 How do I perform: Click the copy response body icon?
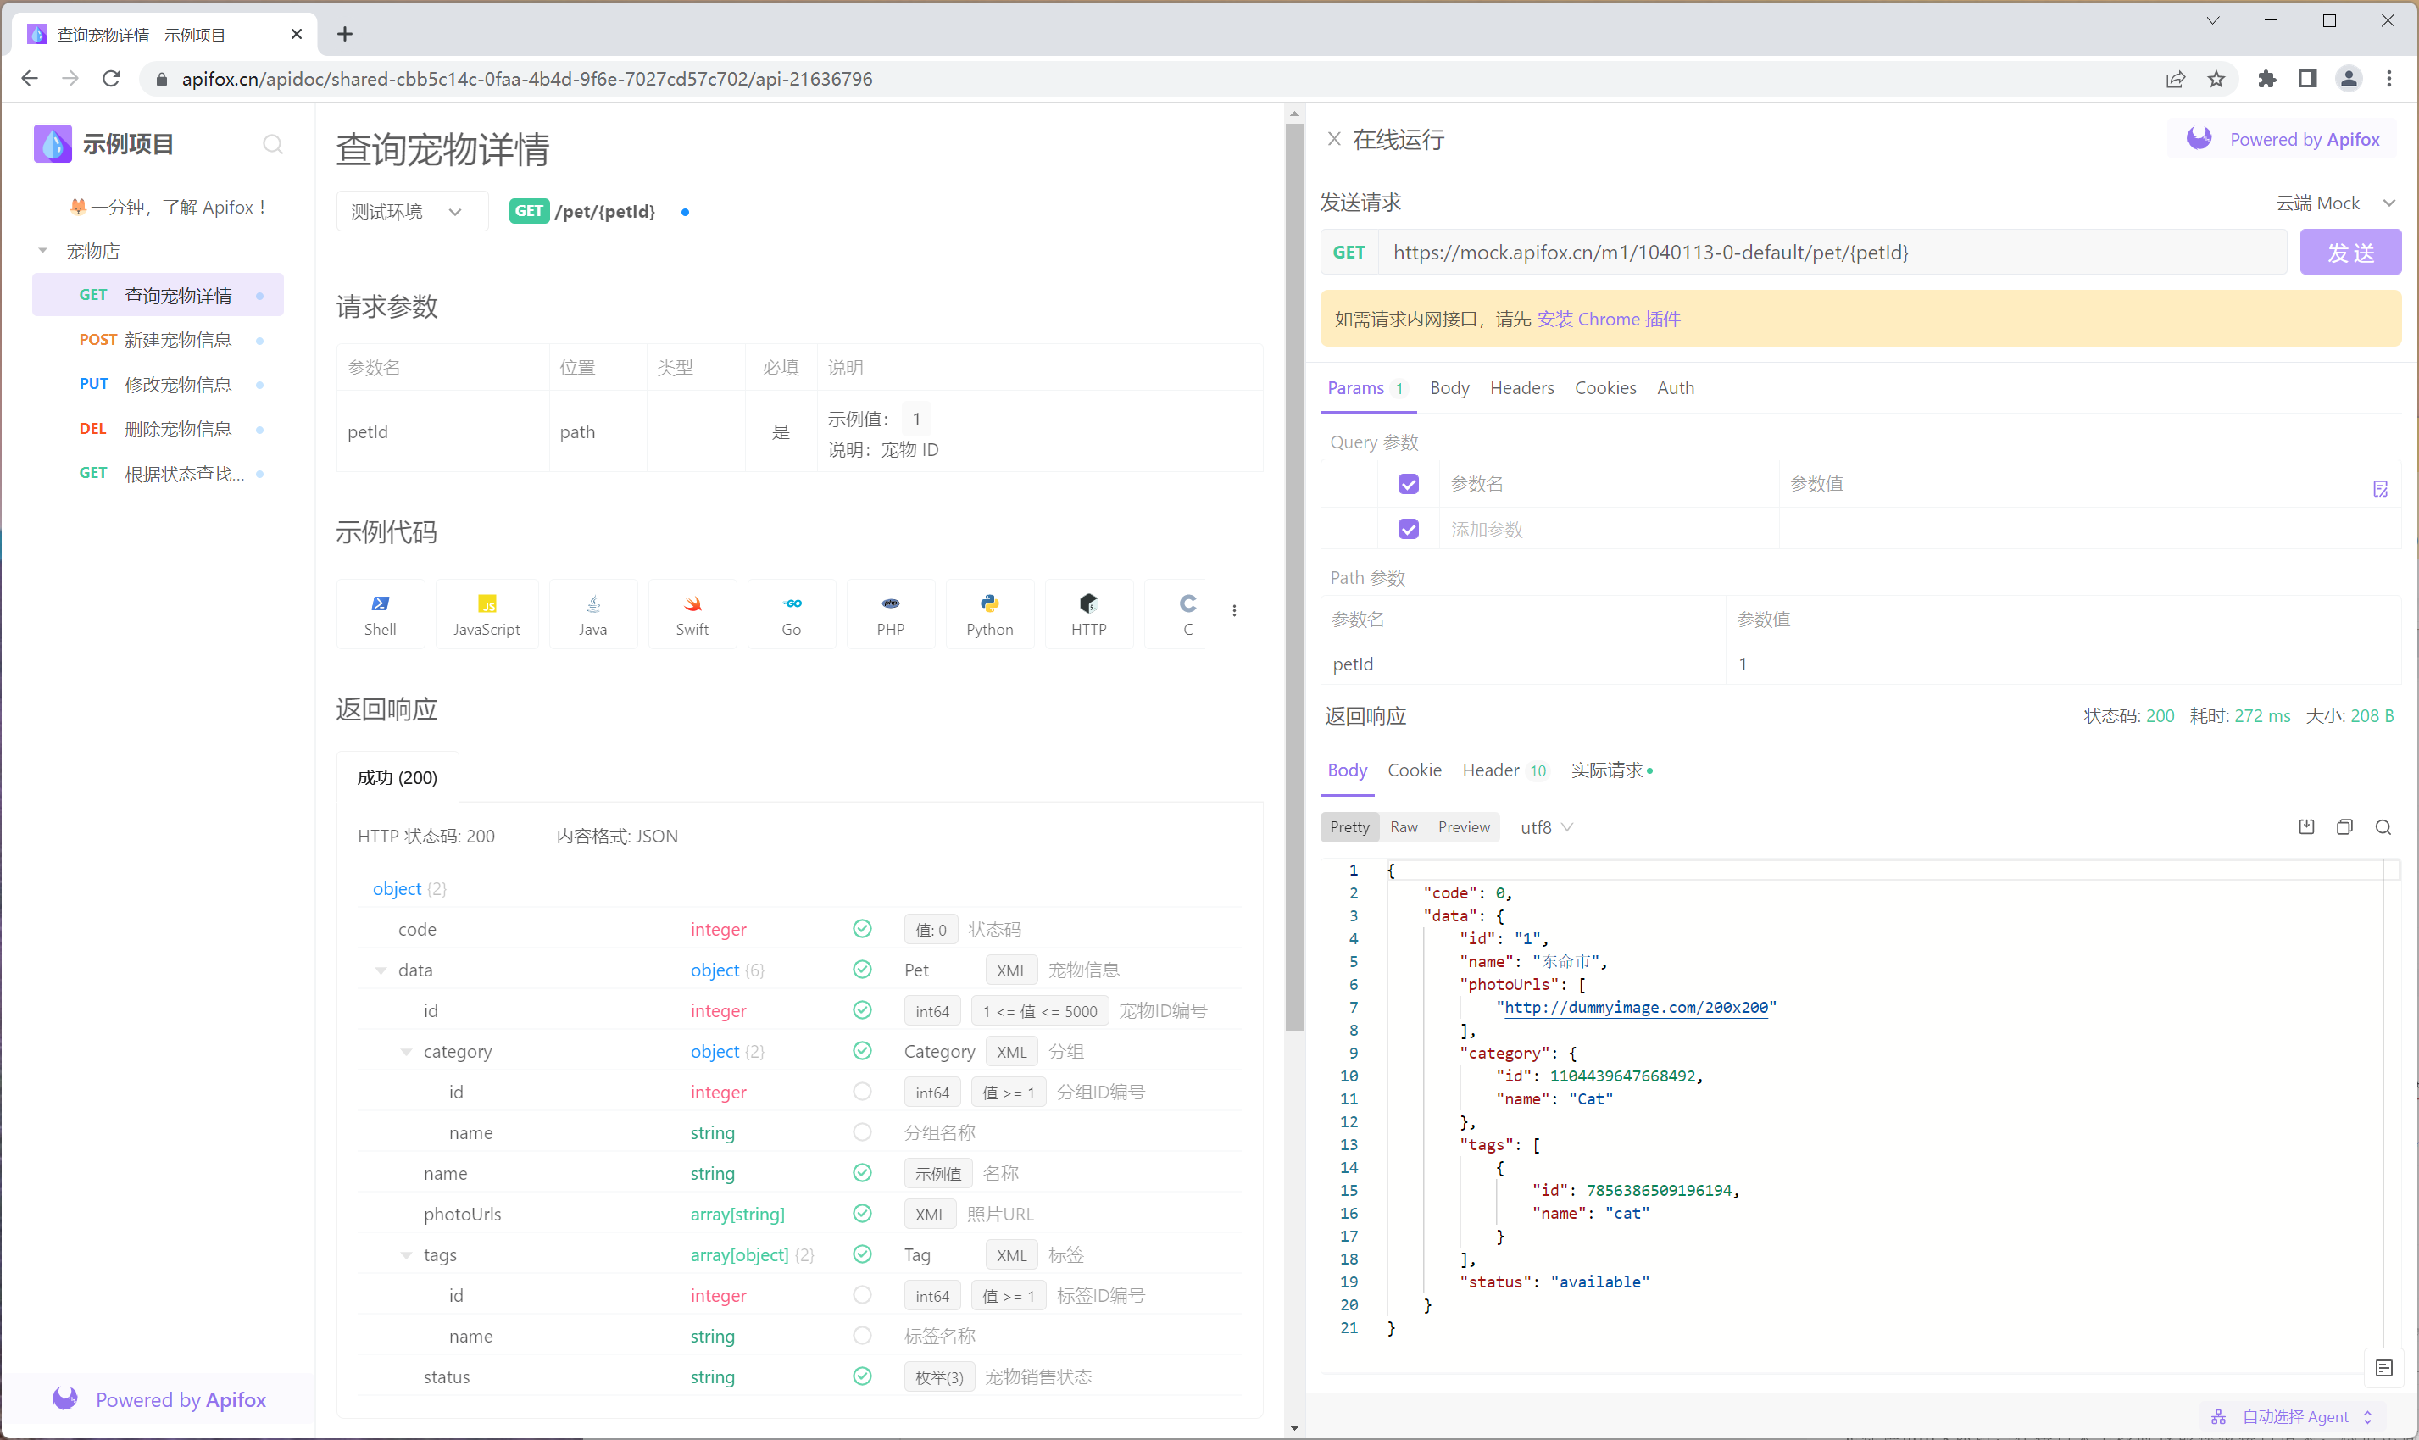[2344, 826]
